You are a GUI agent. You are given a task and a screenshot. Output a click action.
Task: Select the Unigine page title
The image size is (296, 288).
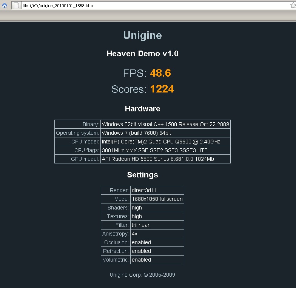pyautogui.click(x=143, y=35)
